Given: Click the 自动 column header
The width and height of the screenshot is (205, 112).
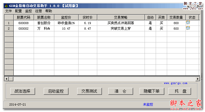Looking at the screenshot, I should point(150,17).
